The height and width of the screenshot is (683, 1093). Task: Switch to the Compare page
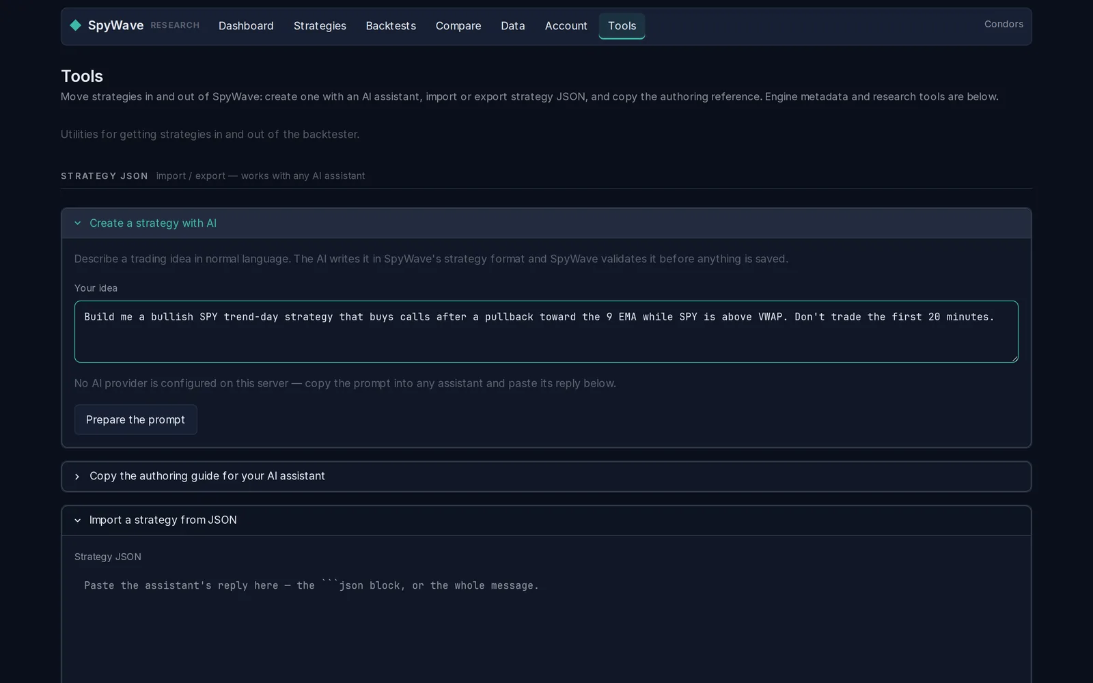[458, 26]
